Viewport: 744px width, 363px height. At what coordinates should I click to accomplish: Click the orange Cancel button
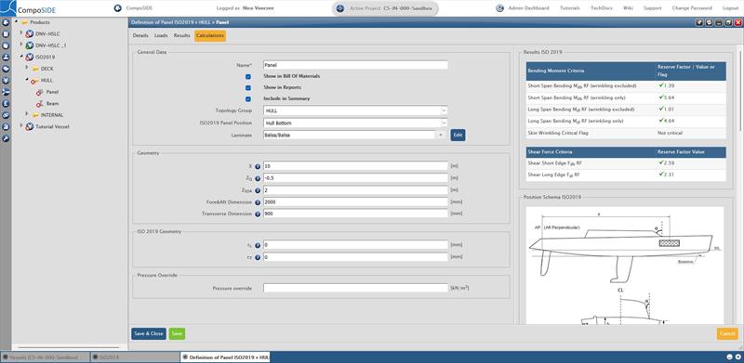727,333
